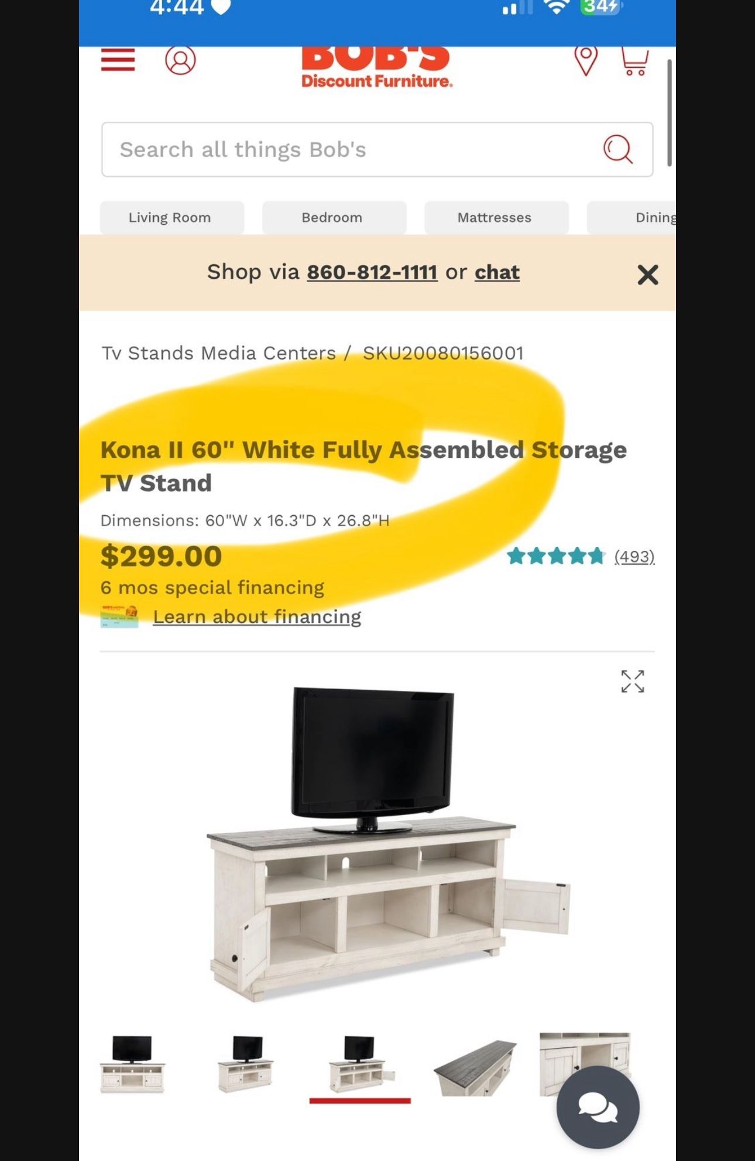Tap the search magnifier icon
The image size is (755, 1161).
[618, 149]
